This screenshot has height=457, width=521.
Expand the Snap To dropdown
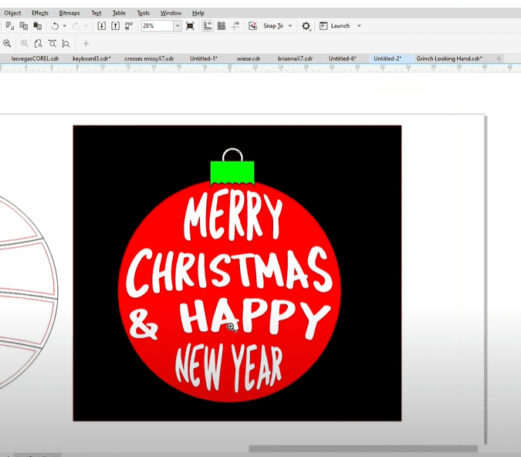pyautogui.click(x=290, y=25)
